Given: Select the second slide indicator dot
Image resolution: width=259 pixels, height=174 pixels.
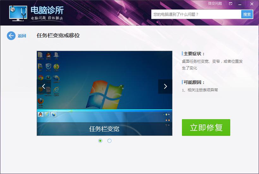Looking at the screenshot, I should click(x=109, y=141).
